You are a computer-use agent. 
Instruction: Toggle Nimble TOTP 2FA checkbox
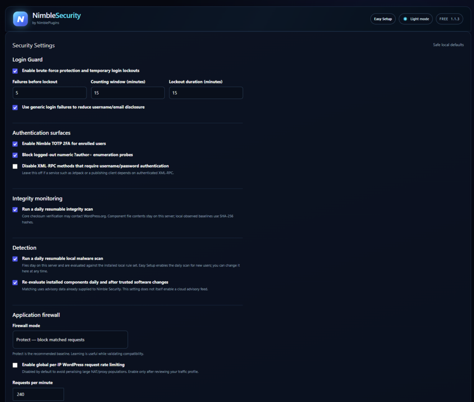click(x=15, y=144)
